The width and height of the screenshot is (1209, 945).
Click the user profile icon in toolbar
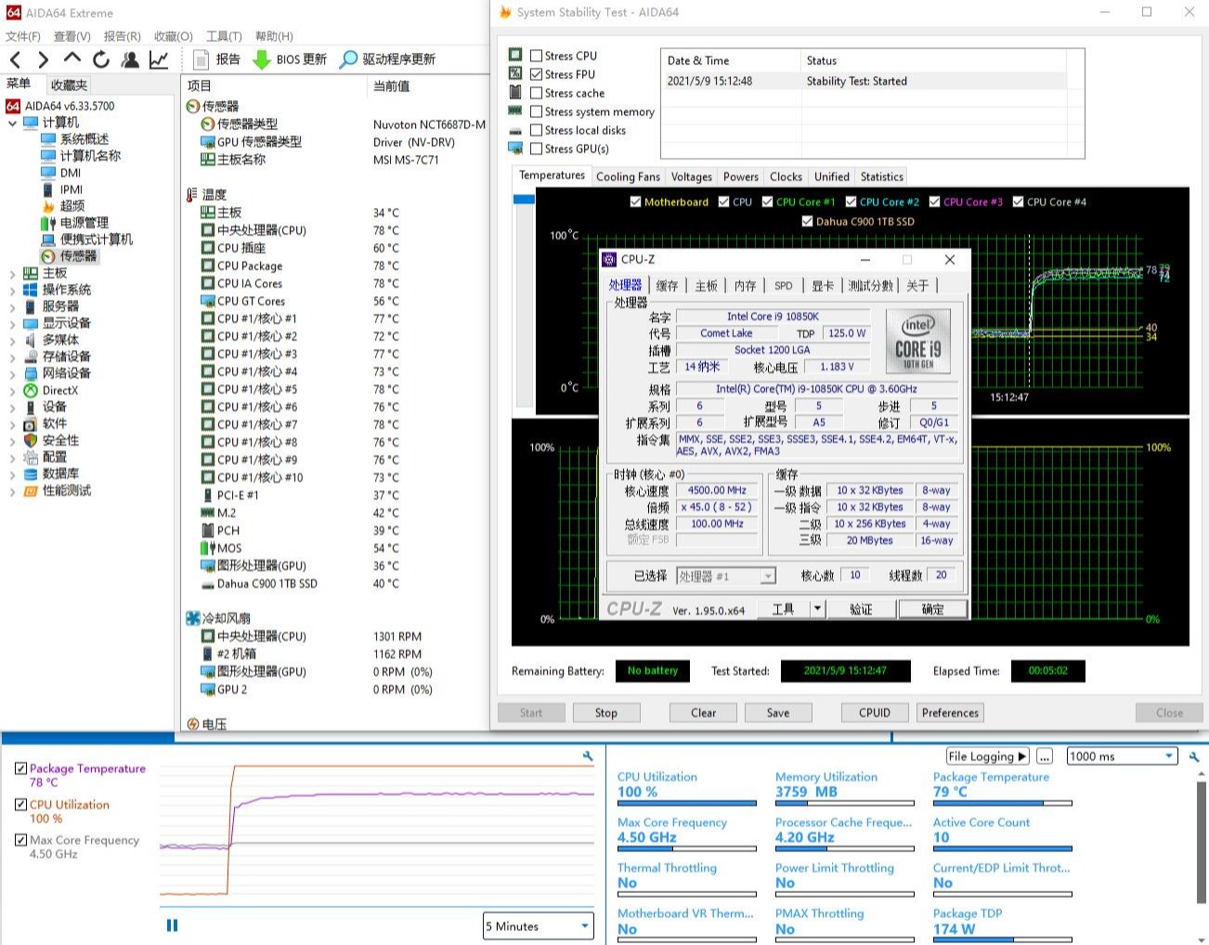pyautogui.click(x=130, y=59)
